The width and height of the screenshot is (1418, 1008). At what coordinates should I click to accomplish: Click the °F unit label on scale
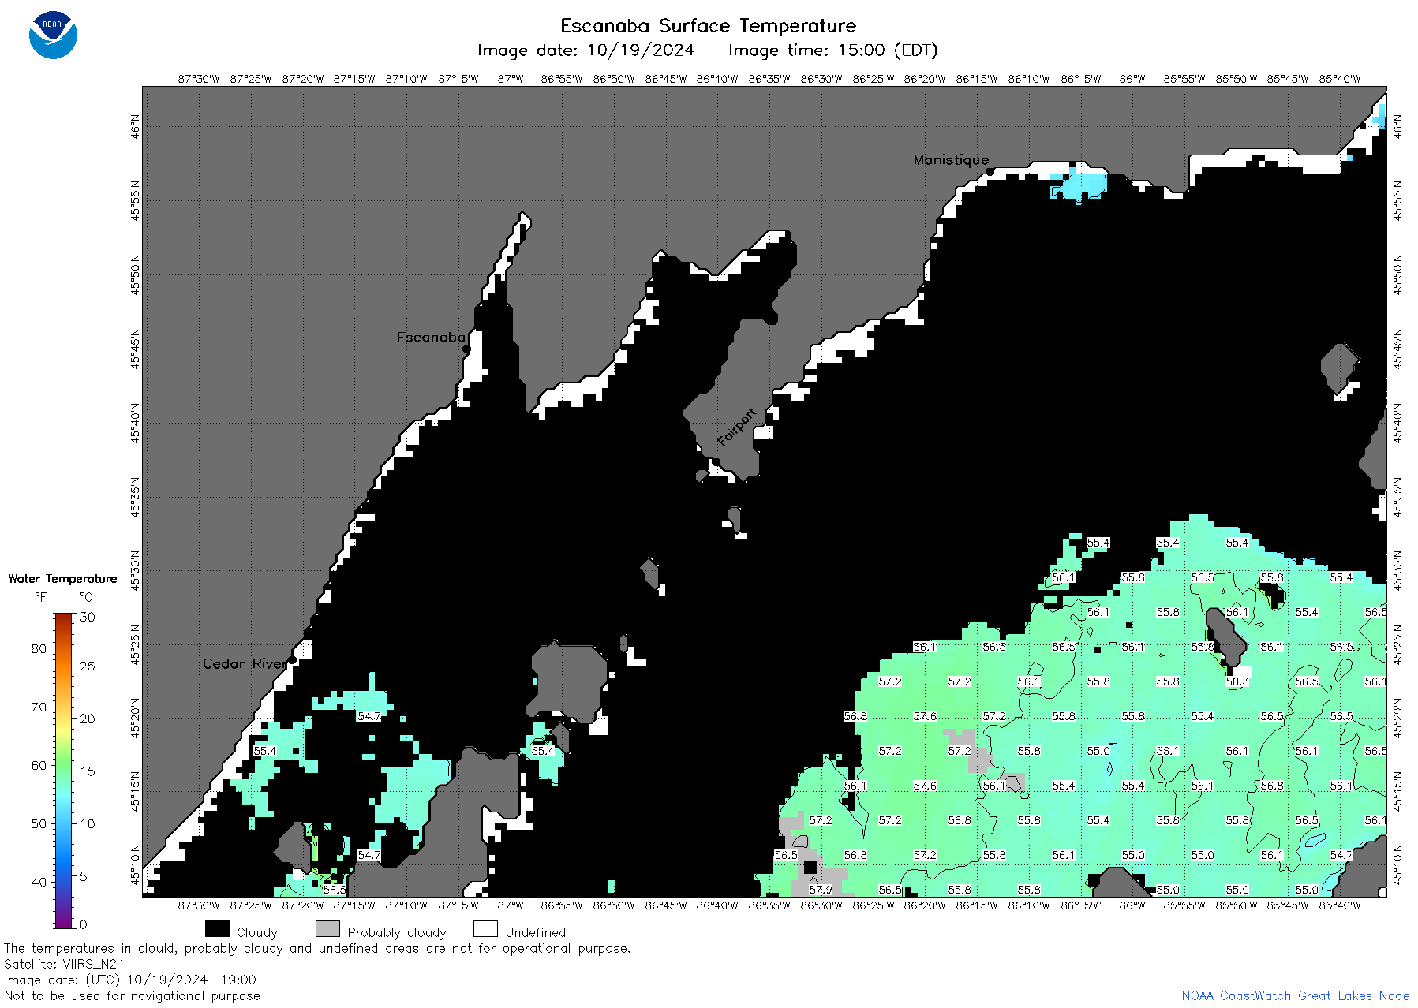pyautogui.click(x=41, y=597)
